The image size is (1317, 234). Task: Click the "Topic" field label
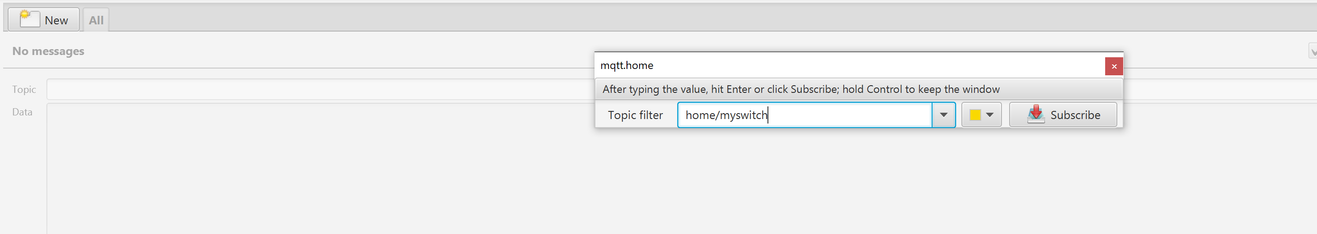coord(24,89)
